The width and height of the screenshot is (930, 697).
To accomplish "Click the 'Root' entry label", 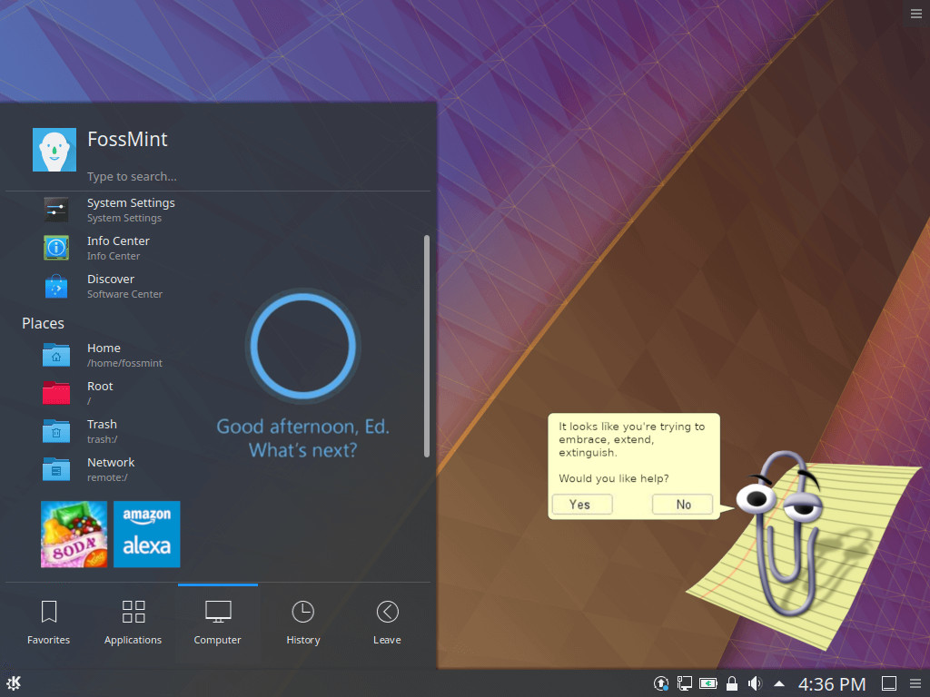I will (100, 386).
